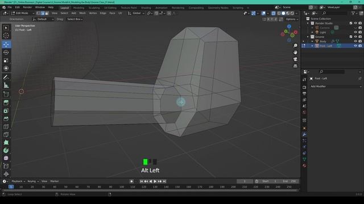
Task: Click the zoom view magnifier icon
Action: pos(295,45)
